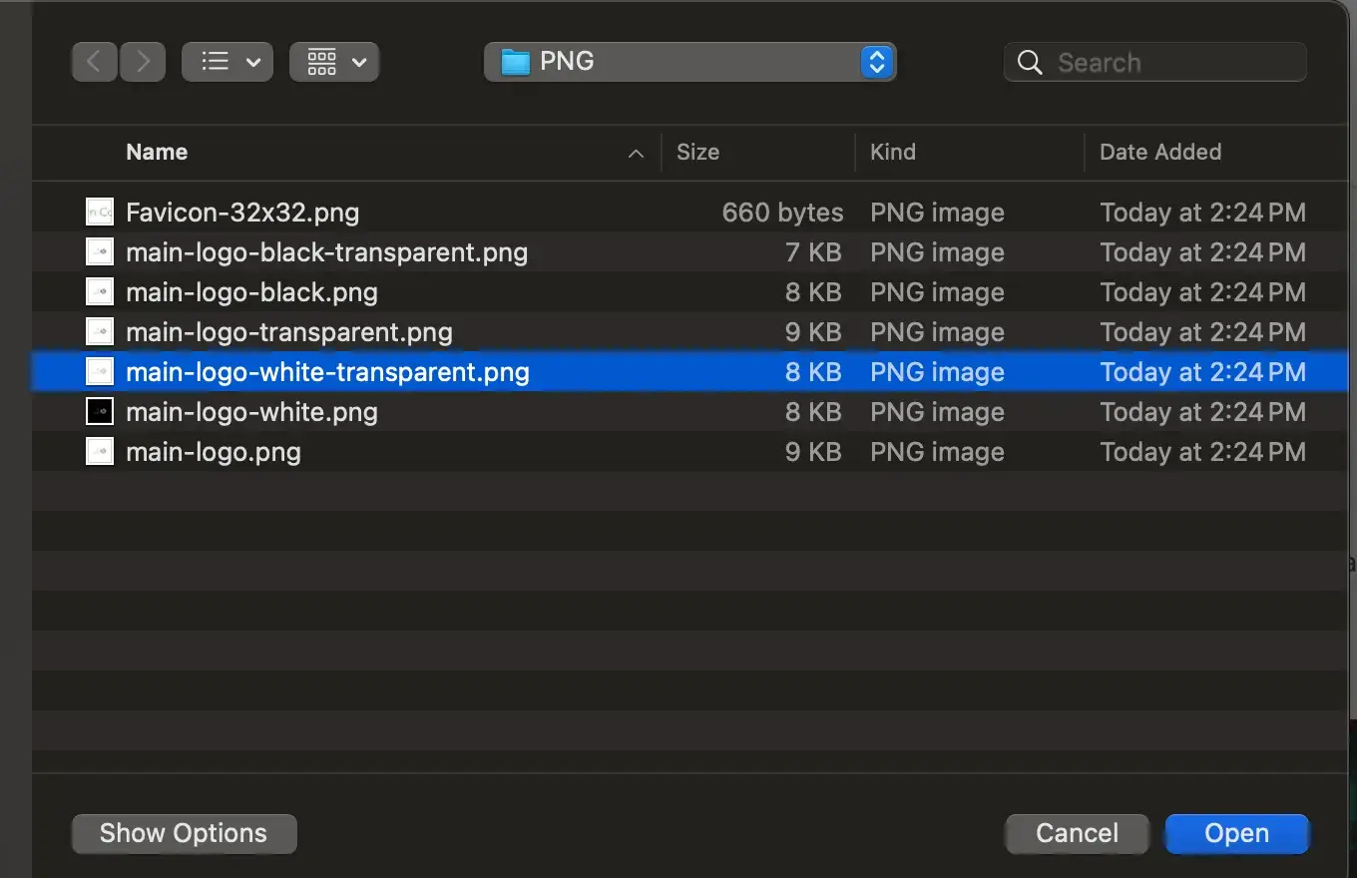Sort by the Date Added column
The width and height of the screenshot is (1357, 878).
[1159, 152]
